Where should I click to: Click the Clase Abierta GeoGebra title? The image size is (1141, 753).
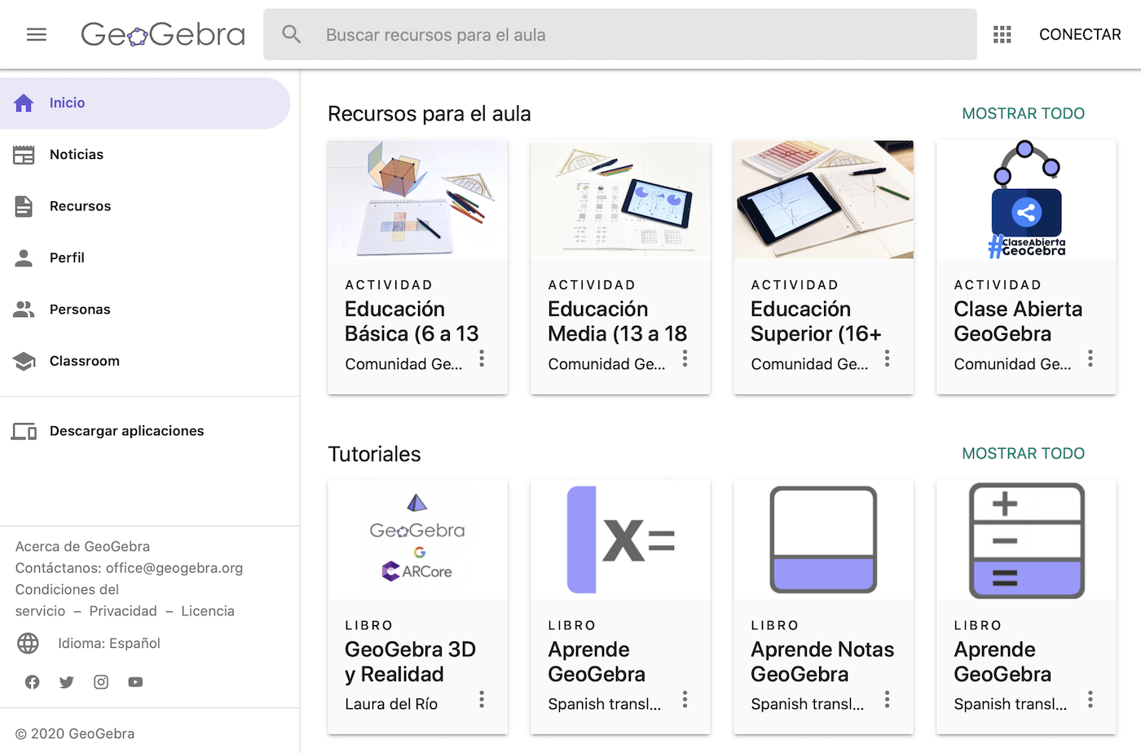pos(1018,321)
